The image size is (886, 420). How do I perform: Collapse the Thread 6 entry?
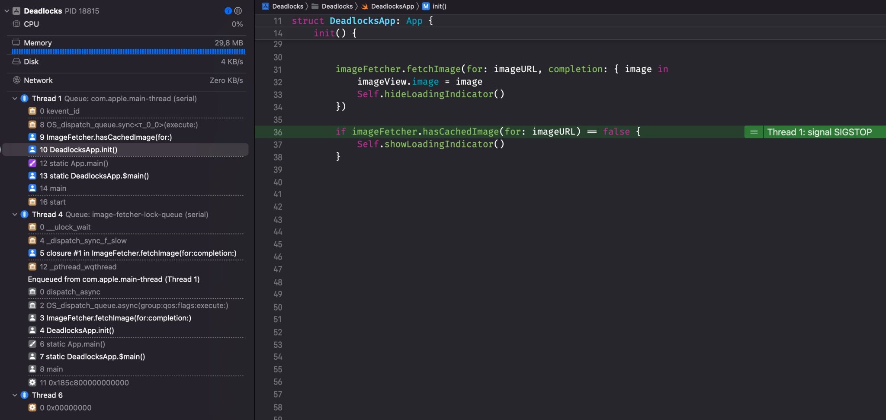[14, 395]
